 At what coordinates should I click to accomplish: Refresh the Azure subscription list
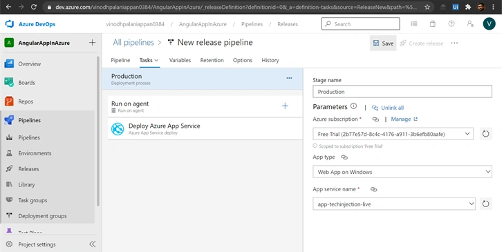pyautogui.click(x=485, y=134)
